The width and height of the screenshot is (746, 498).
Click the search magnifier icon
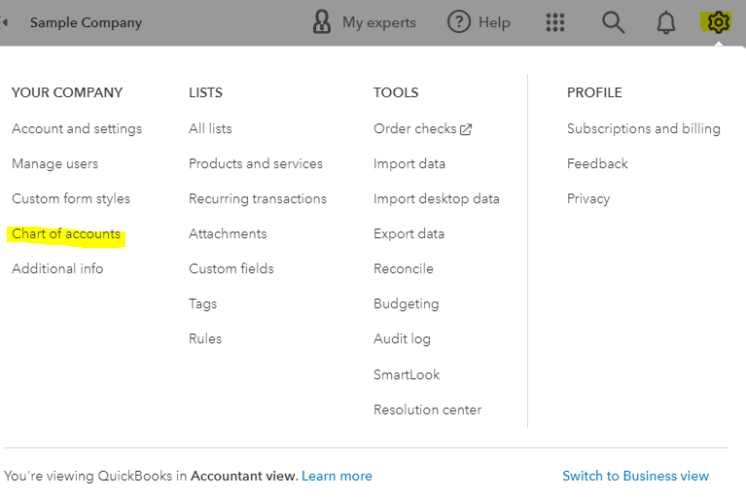click(x=613, y=22)
